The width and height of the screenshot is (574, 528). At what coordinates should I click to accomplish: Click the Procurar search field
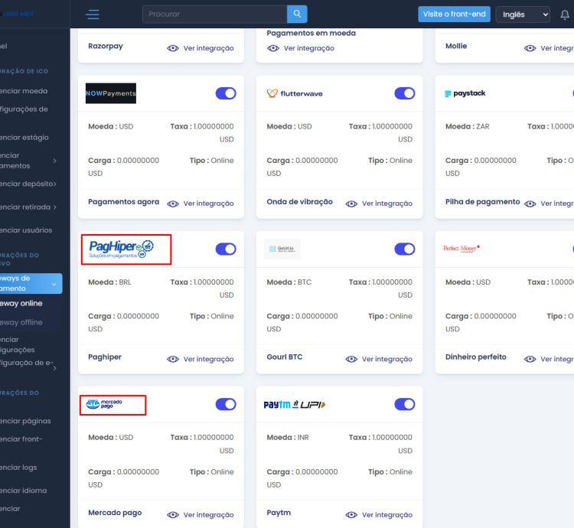(x=215, y=14)
